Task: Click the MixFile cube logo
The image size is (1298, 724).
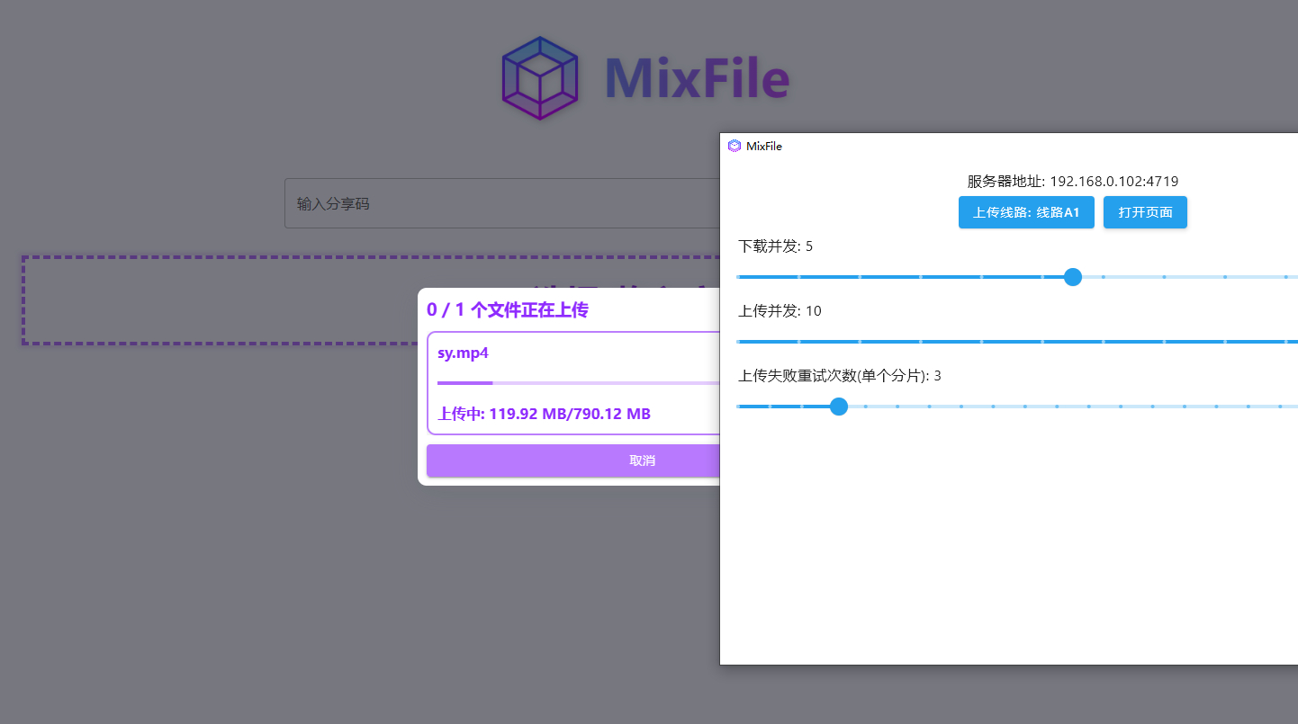Action: (540, 77)
